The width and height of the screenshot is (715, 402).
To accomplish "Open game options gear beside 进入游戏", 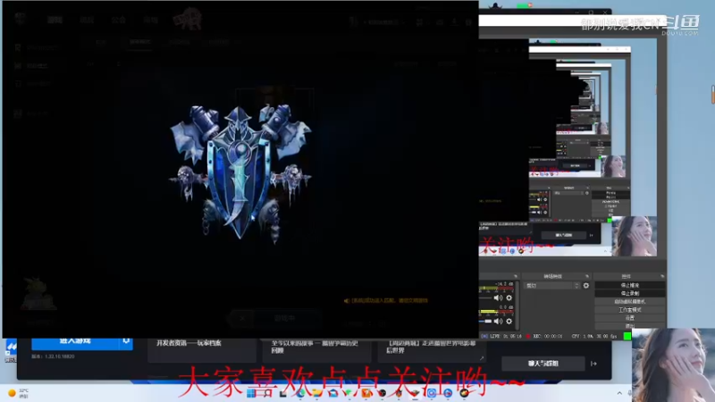I will pos(126,341).
